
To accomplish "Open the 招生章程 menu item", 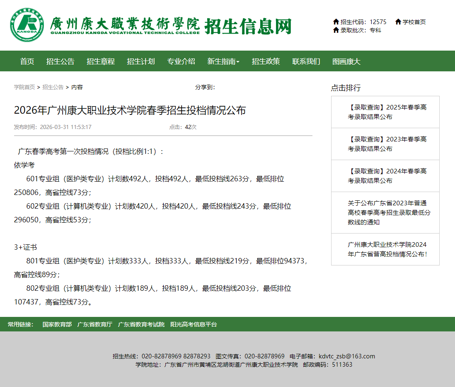I will 100,61.
